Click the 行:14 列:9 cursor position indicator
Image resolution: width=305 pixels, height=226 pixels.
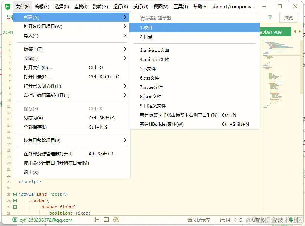(x=231, y=220)
